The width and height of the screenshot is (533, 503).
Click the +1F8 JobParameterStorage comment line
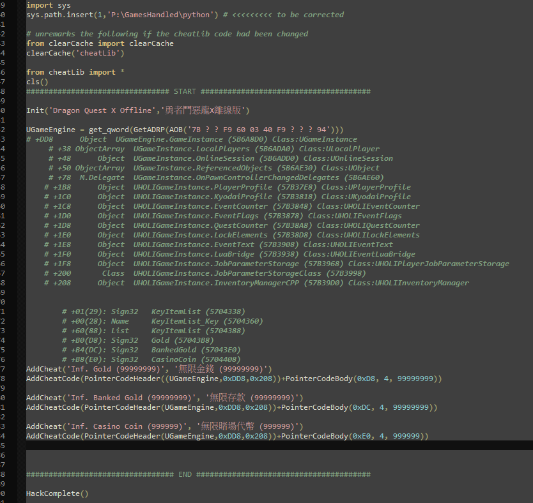277,264
